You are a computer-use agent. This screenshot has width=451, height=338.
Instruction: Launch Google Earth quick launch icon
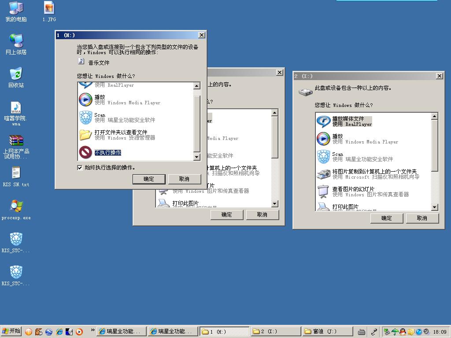click(49, 332)
